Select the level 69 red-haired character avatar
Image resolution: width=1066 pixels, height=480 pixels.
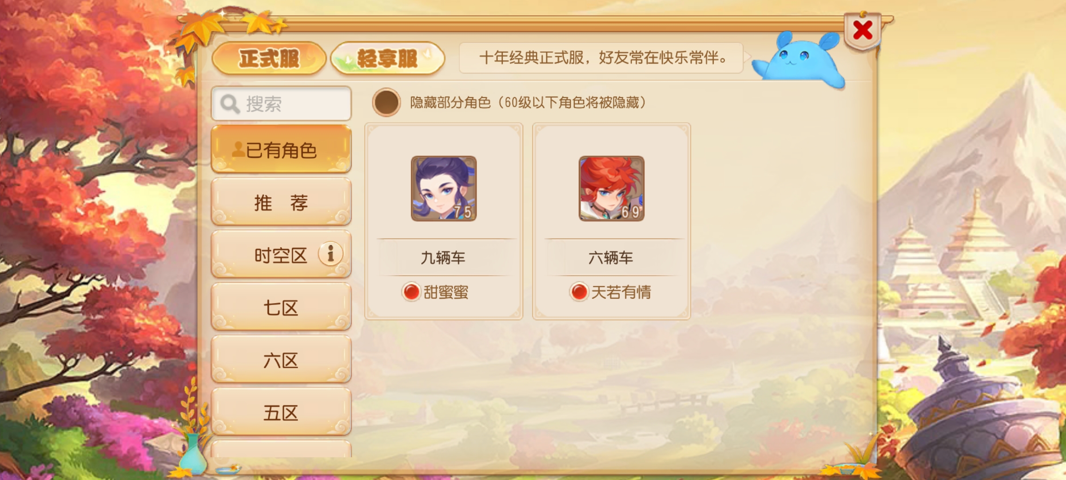pos(611,188)
